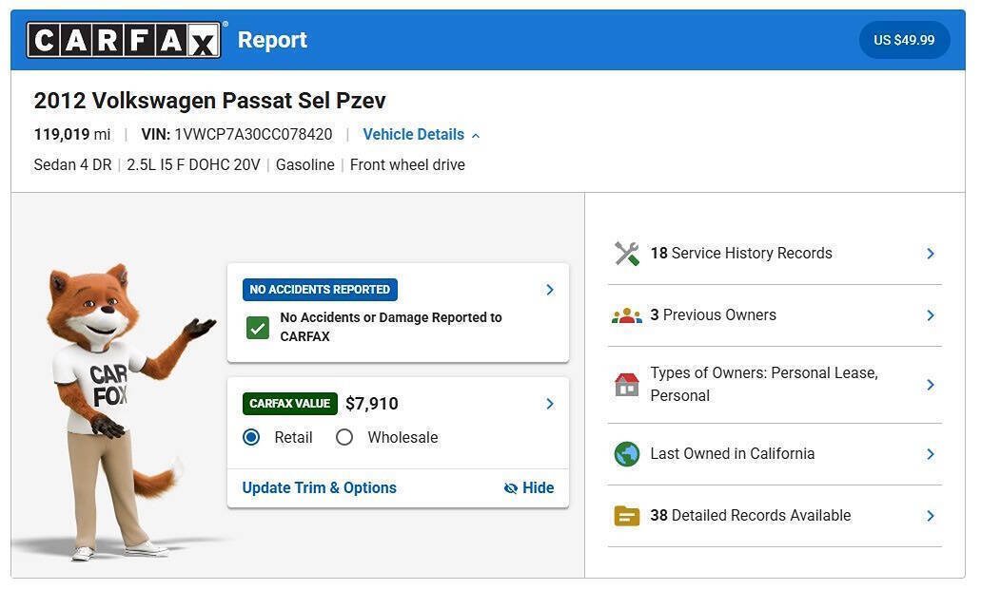Open the Vehicle Details link
The width and height of the screenshot is (981, 590).
coord(414,135)
